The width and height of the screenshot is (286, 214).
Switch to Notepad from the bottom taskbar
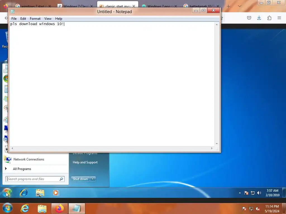click(x=77, y=208)
